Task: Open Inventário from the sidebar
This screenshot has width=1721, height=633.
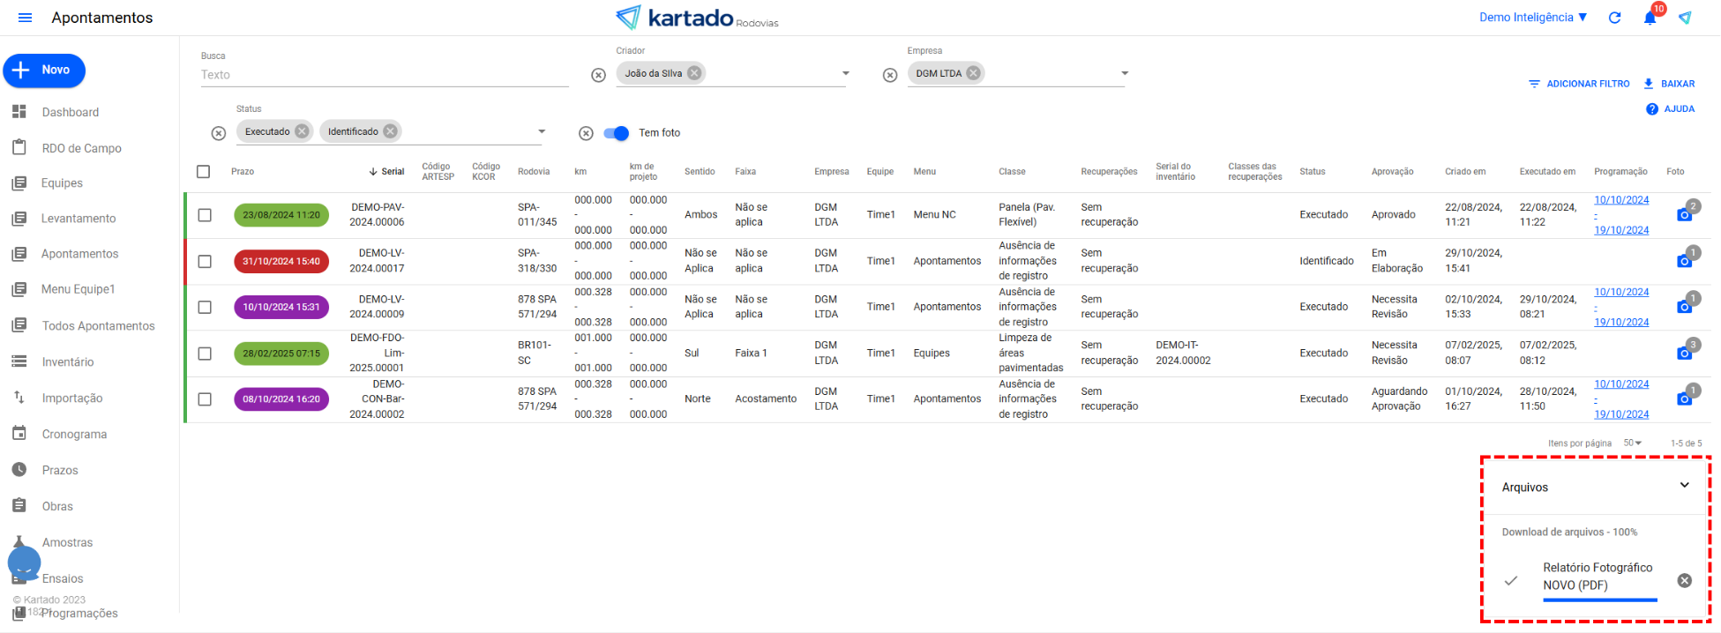Action: click(67, 362)
